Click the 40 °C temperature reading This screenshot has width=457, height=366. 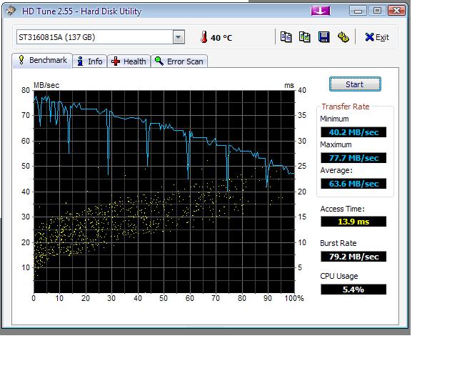pos(221,38)
